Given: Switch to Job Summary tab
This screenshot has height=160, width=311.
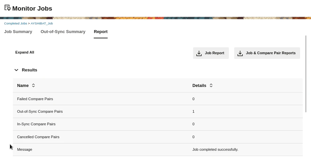Looking at the screenshot, I should (18, 32).
